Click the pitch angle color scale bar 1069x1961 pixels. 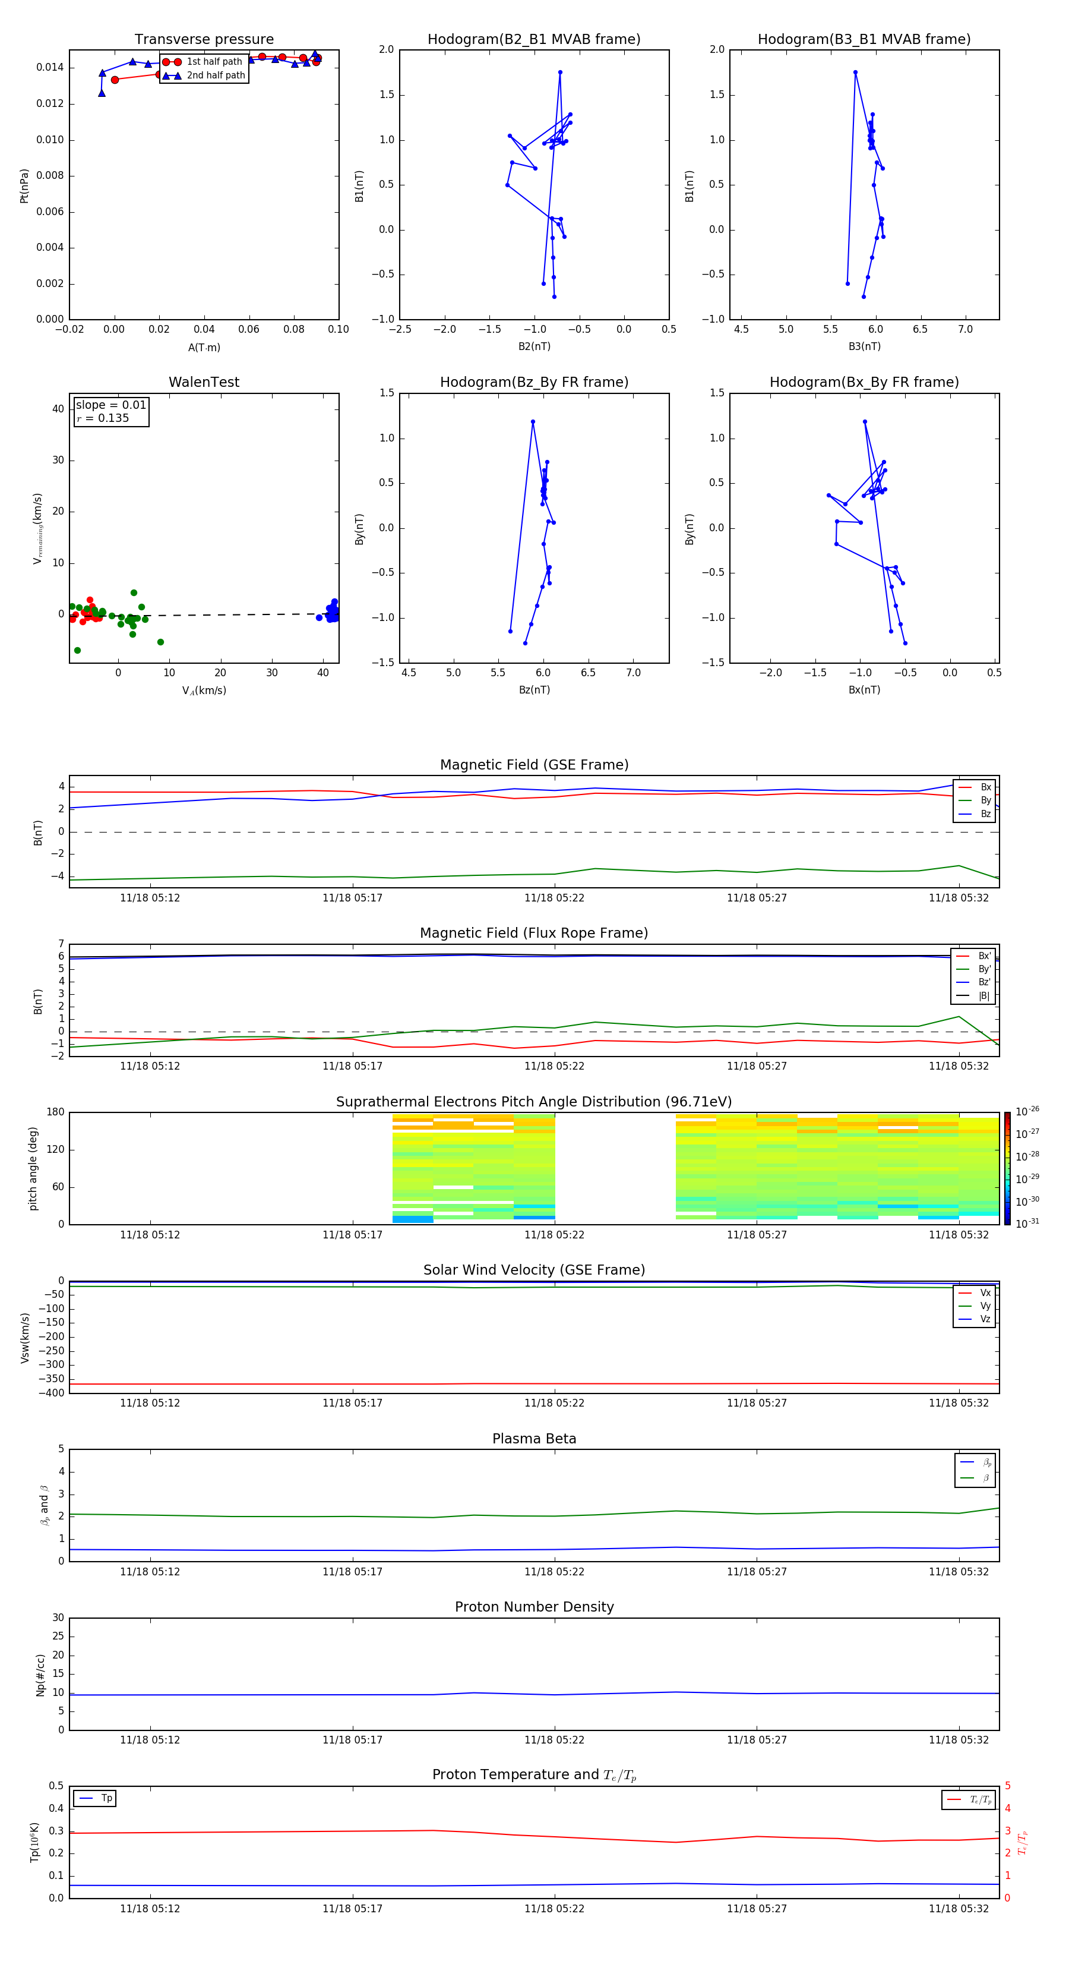(1007, 1168)
